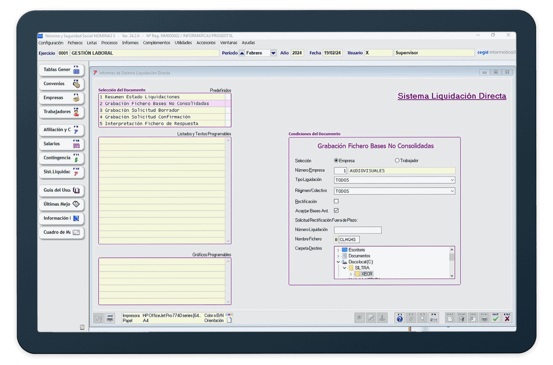Click the F1 help question mark icon
This screenshot has height=365, width=553.
[x=400, y=318]
